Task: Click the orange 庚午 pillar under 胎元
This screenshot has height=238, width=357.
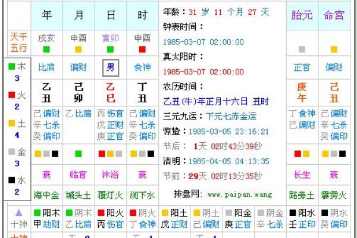Action: point(302,93)
